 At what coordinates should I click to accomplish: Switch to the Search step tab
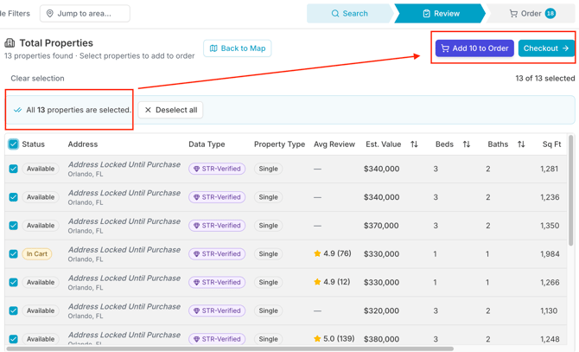(x=350, y=14)
